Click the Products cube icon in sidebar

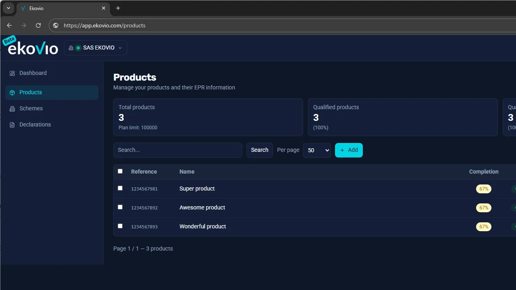pos(12,93)
